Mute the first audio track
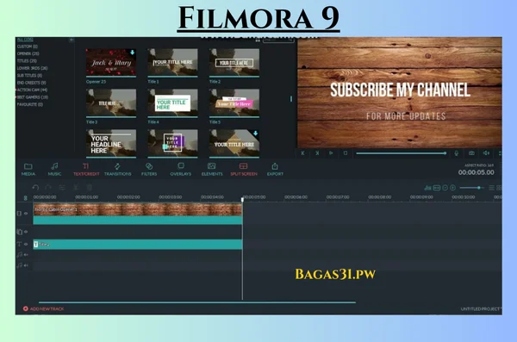Viewport: 517px width, 342px height. coord(26,255)
